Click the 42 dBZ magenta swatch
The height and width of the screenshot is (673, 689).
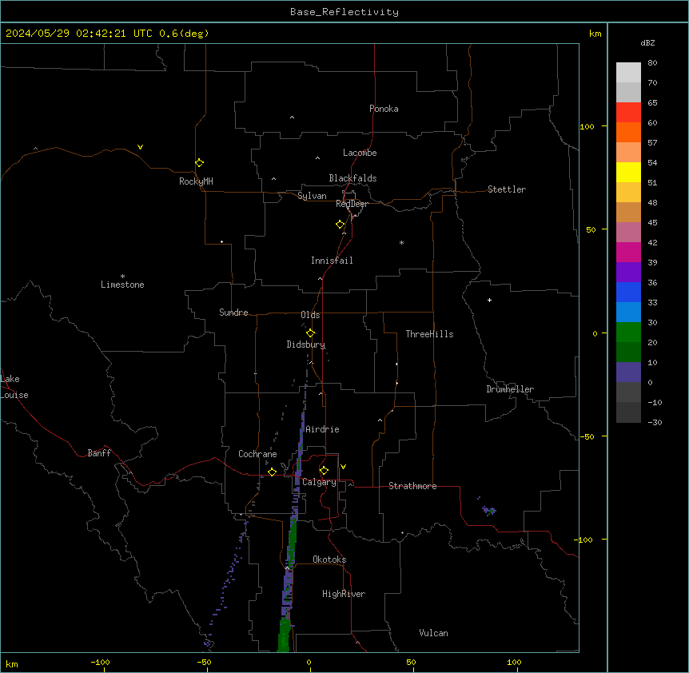pos(628,252)
